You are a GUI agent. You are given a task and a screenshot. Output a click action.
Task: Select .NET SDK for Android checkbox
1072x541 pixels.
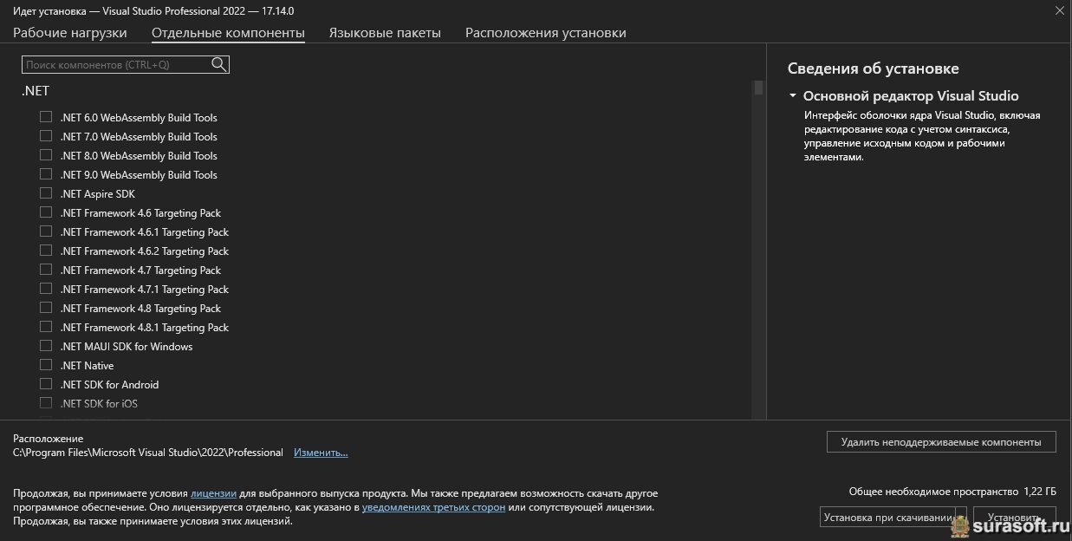(46, 384)
